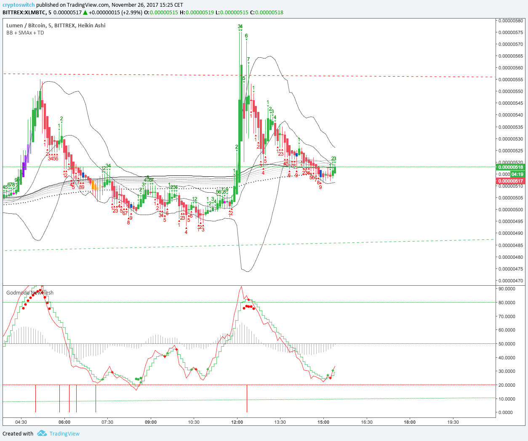The image size is (528, 441).
Task: Click the 0.00000555 price axis value
Action: (x=511, y=80)
